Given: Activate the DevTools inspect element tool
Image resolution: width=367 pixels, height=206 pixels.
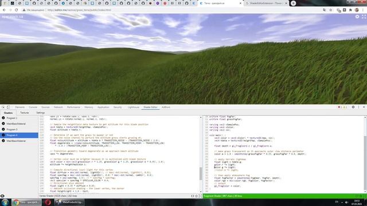Looking at the screenshot, I should click(3, 107).
